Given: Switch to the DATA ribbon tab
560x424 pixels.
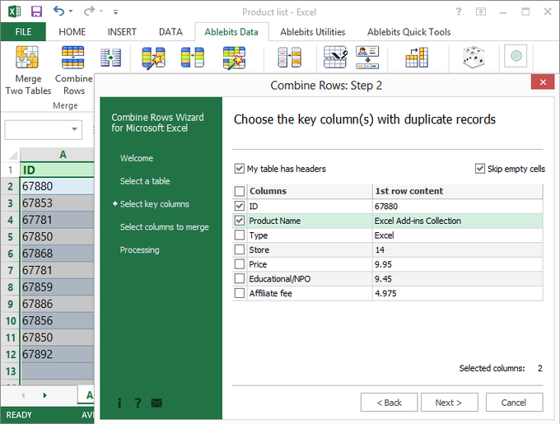Looking at the screenshot, I should (170, 32).
